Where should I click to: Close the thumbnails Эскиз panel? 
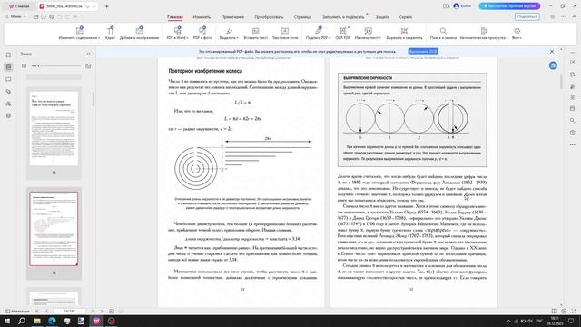pyautogui.click(x=88, y=54)
